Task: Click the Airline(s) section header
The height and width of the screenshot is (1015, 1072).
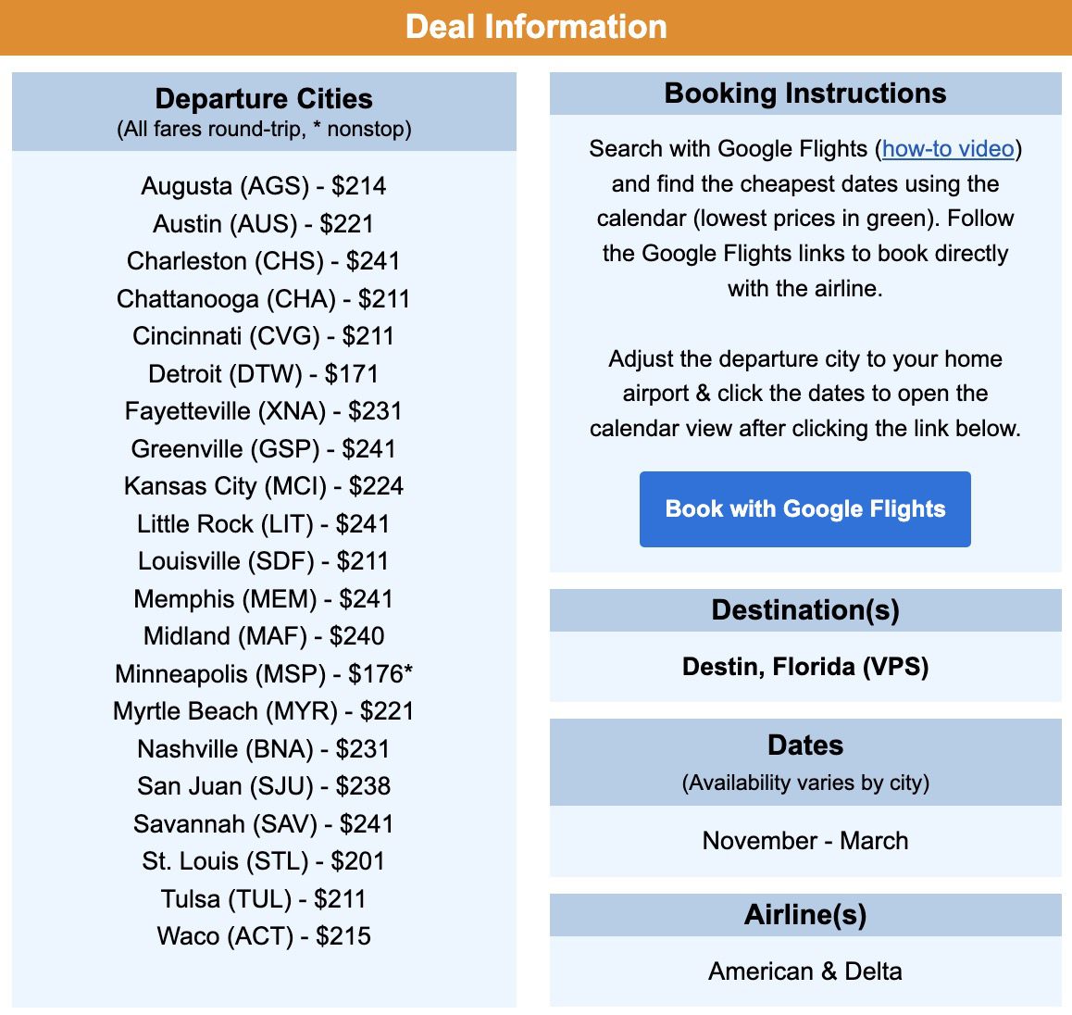Action: pos(804,914)
